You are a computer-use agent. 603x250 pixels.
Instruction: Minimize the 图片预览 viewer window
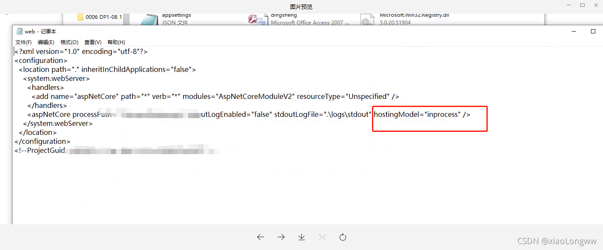[x=570, y=5]
